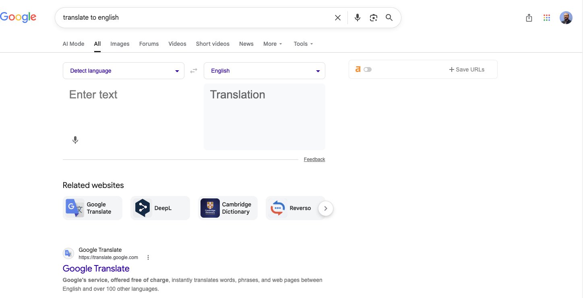Expand the More search filter menu
The height and width of the screenshot is (298, 583).
pos(273,44)
